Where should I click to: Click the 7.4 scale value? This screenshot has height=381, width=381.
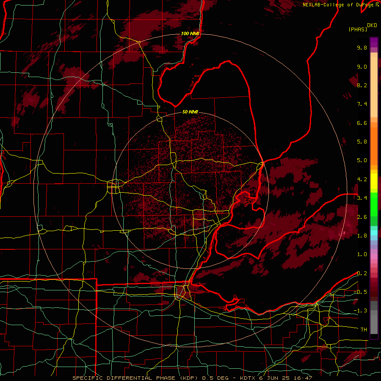tap(362, 104)
